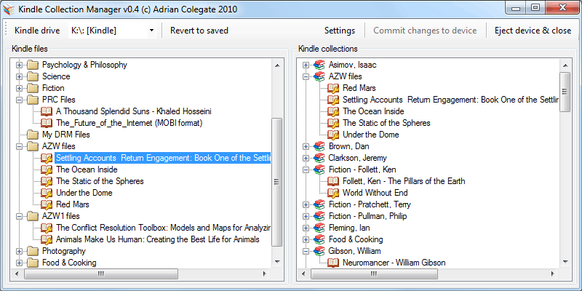
Task: Click the Asimov, Isaac collection icon
Action: (x=319, y=65)
